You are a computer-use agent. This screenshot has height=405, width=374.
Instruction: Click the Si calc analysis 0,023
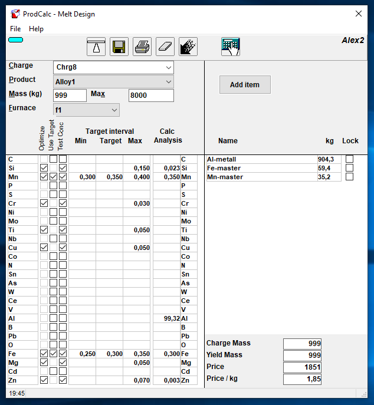click(166, 168)
